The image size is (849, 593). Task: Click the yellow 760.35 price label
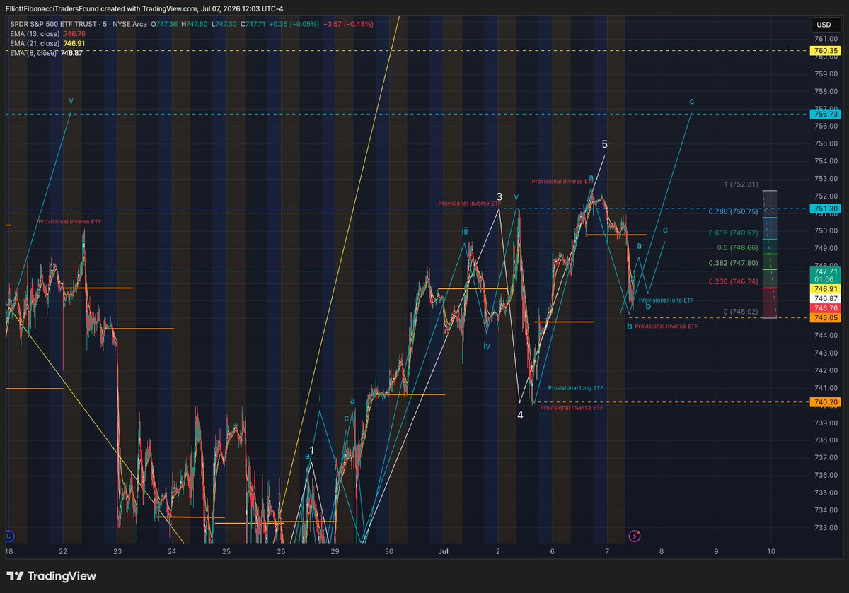coord(826,51)
